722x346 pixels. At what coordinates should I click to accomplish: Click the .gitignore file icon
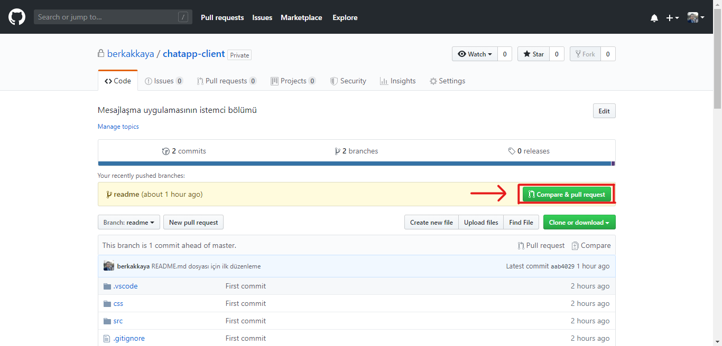(x=107, y=338)
